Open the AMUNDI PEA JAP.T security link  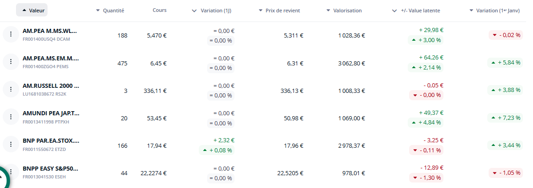coord(50,113)
